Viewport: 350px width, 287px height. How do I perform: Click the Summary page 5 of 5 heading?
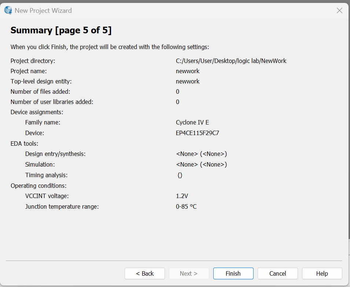click(61, 30)
